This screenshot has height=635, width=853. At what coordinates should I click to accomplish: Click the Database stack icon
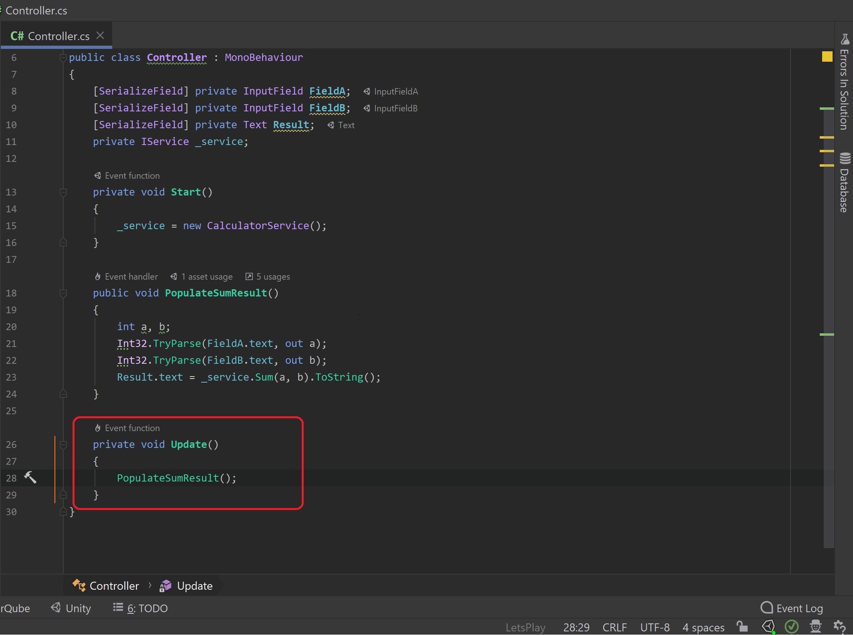click(x=845, y=158)
